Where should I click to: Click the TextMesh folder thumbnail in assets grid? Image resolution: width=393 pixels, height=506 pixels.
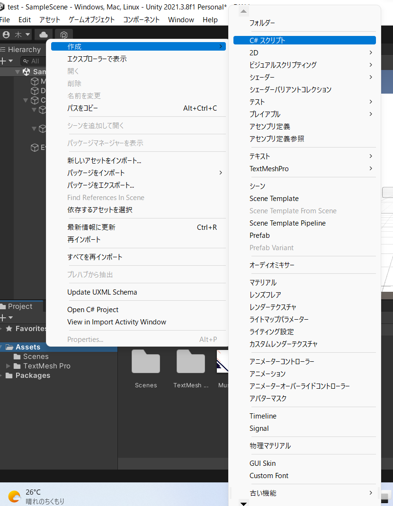pyautogui.click(x=191, y=361)
